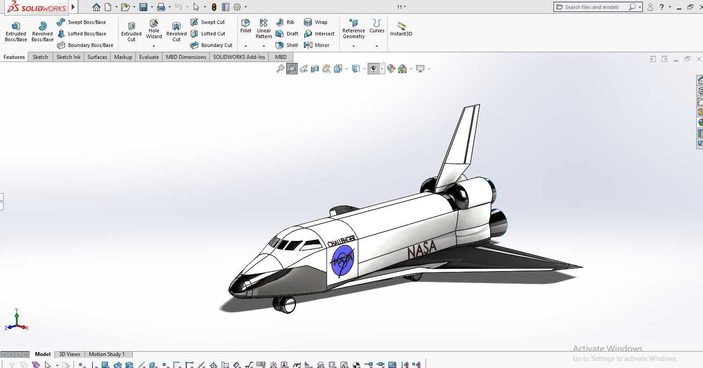Image resolution: width=703 pixels, height=368 pixels.
Task: Open Dynamic Annotation Views icon
Action: point(327,69)
